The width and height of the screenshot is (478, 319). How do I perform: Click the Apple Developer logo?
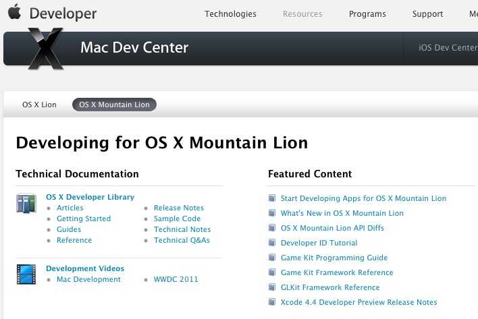coord(53,13)
